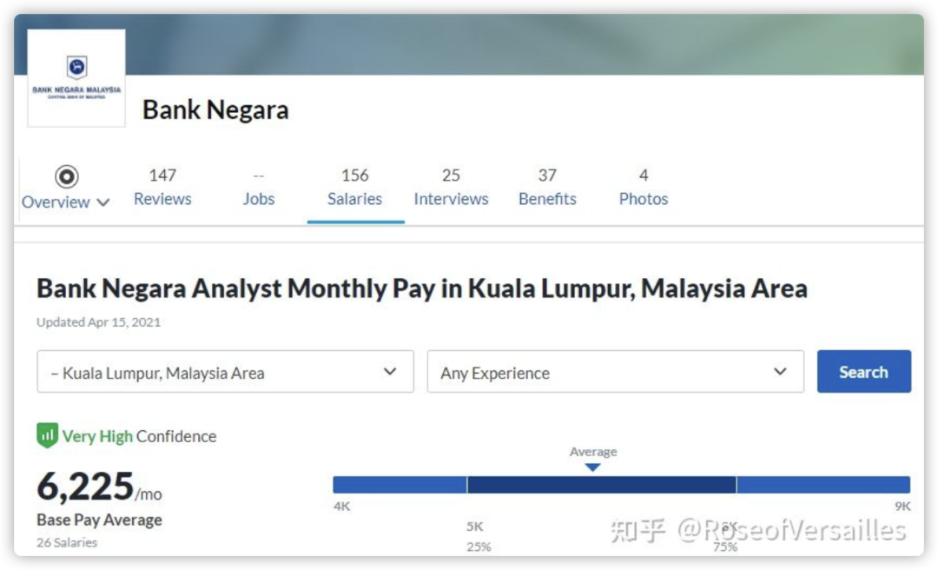Open the 4 Photos tab

pos(644,188)
